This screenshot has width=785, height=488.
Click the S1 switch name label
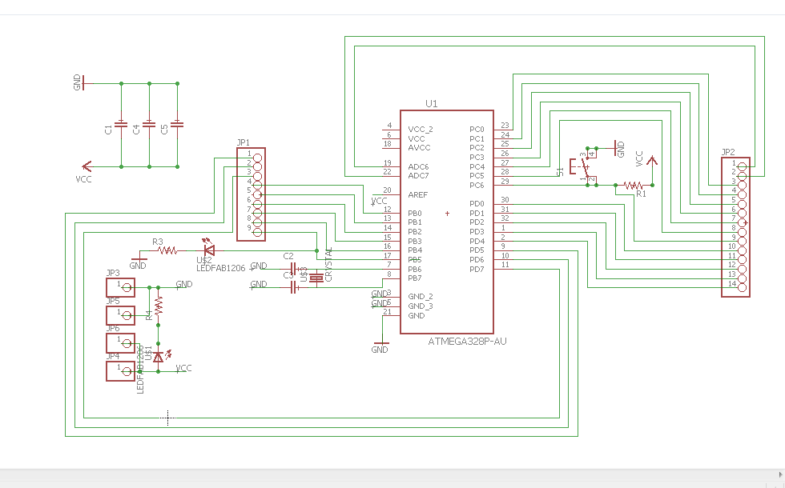click(x=560, y=171)
